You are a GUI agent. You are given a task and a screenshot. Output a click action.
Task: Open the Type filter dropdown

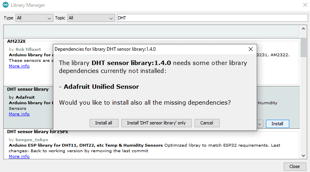tap(34, 18)
